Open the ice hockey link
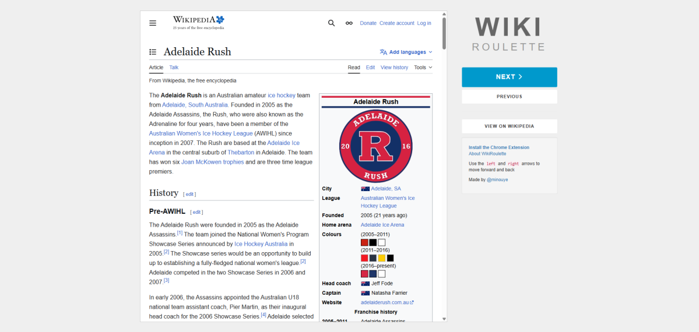The width and height of the screenshot is (699, 332). click(282, 96)
